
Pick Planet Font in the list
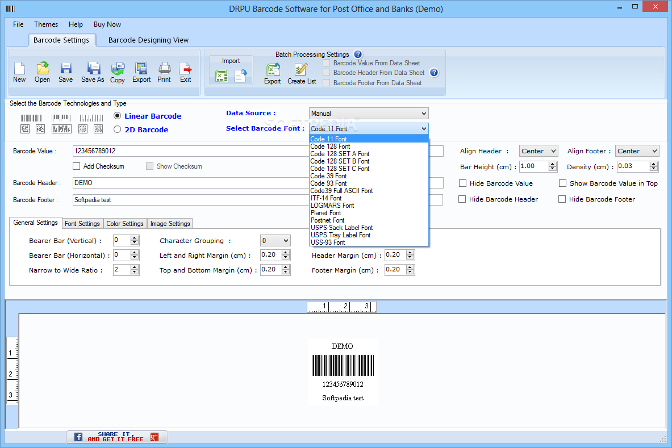[x=369, y=213]
